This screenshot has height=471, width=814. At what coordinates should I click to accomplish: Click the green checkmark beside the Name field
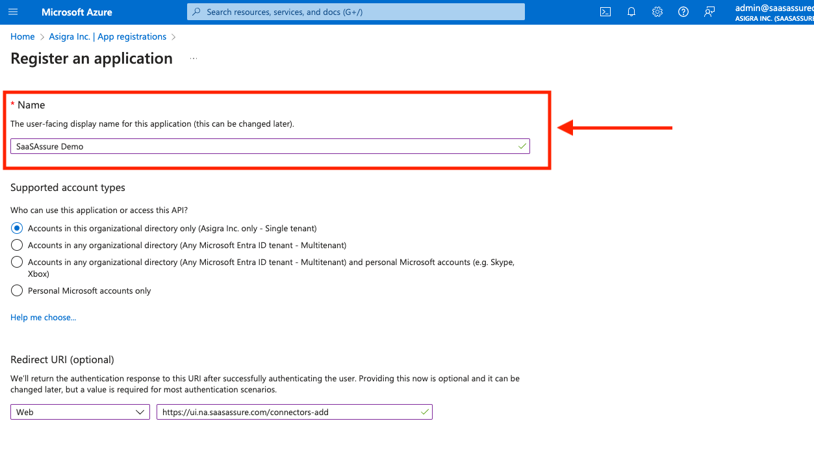pos(522,146)
